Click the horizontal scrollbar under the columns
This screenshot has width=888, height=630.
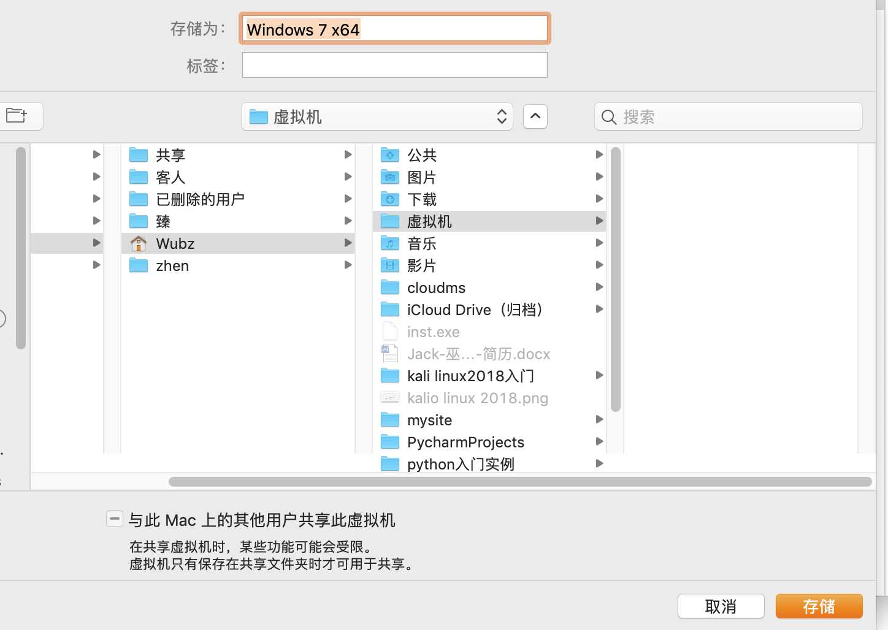pos(520,482)
